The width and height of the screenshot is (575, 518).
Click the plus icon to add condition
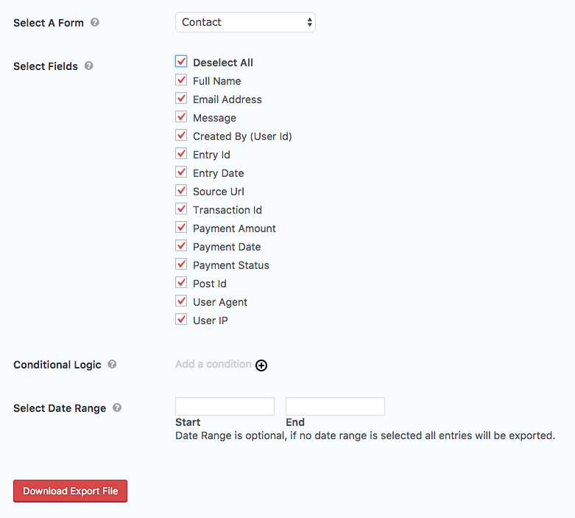[261, 365]
